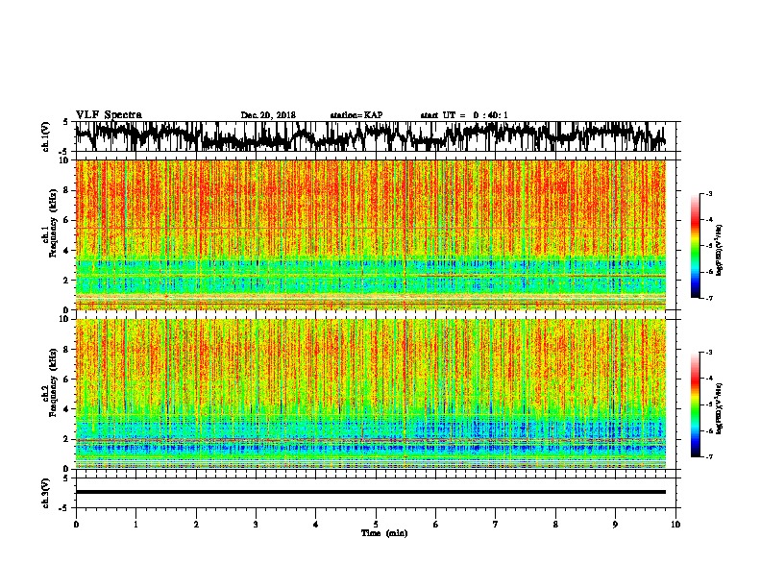The height and width of the screenshot is (588, 761).
Task: Click the 'ch.3(V)' axis label
Action: pyautogui.click(x=45, y=493)
